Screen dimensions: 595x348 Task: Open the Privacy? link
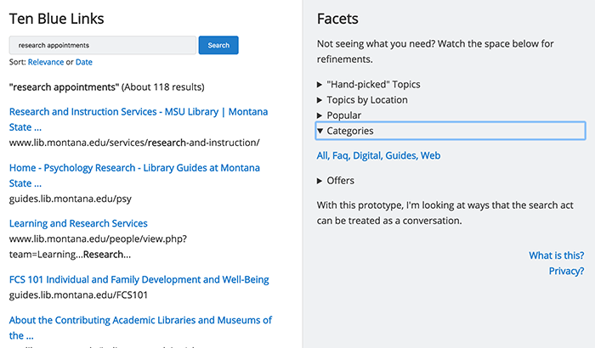pos(566,272)
